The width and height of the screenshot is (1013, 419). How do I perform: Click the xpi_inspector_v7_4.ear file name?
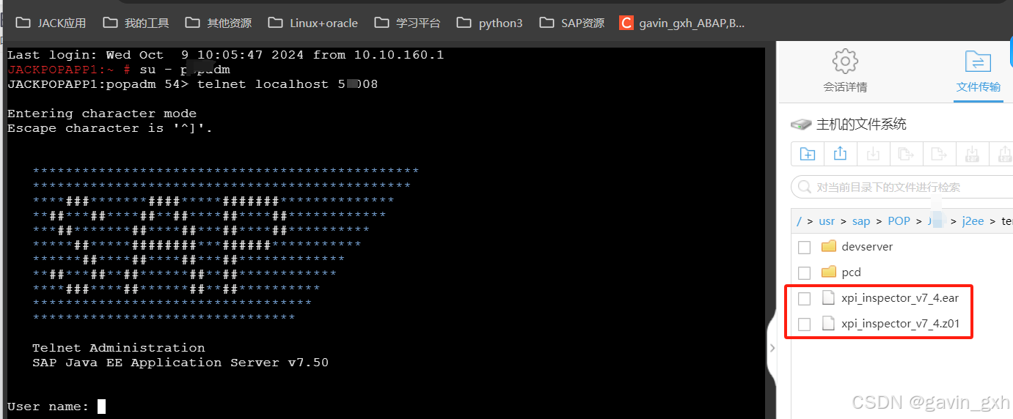(900, 298)
